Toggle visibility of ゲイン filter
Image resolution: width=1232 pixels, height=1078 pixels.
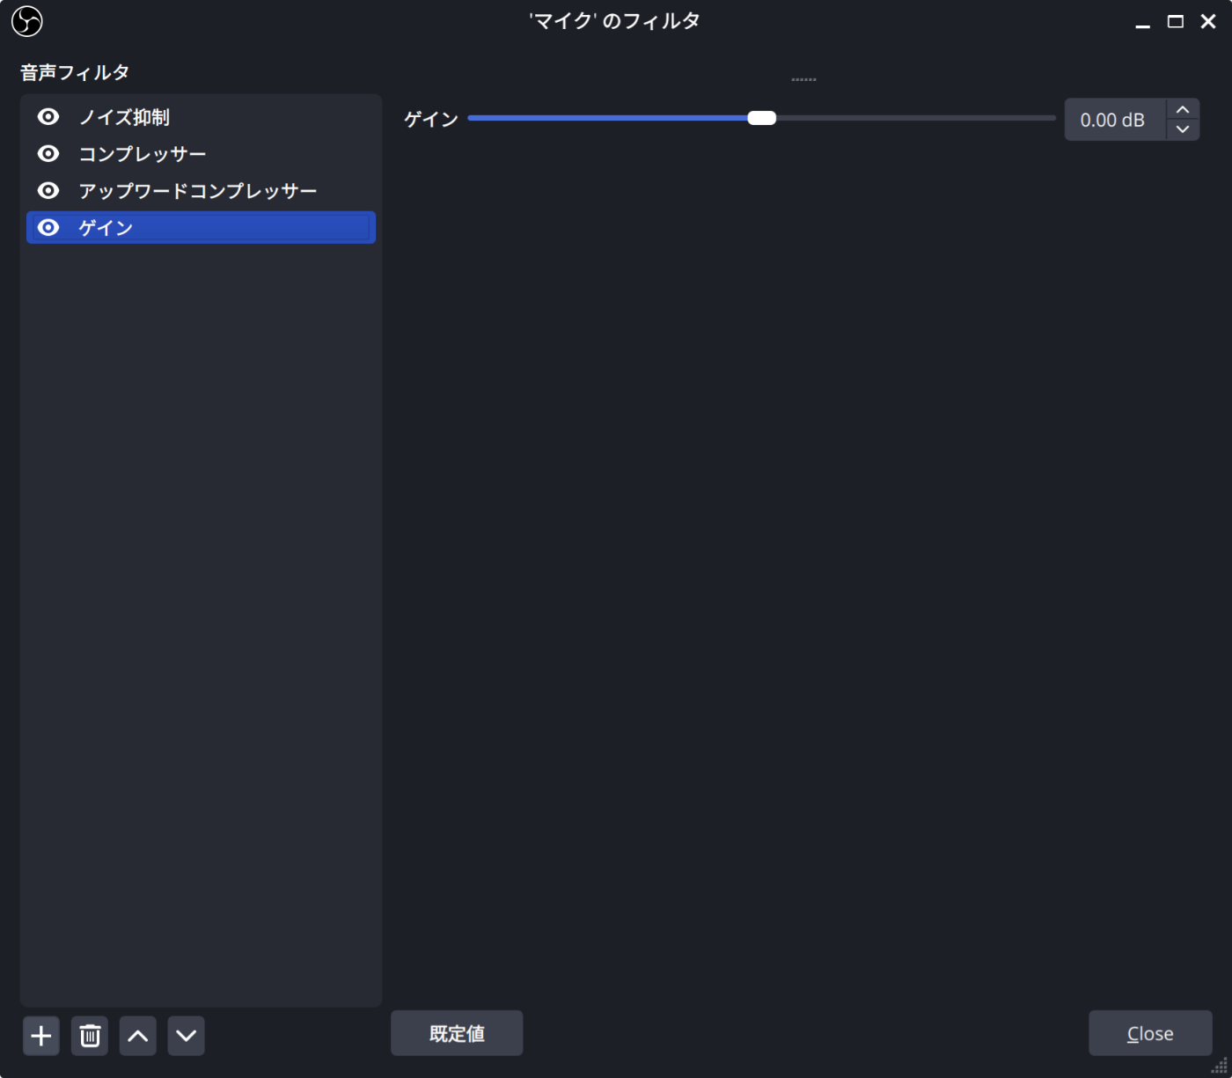click(x=48, y=228)
